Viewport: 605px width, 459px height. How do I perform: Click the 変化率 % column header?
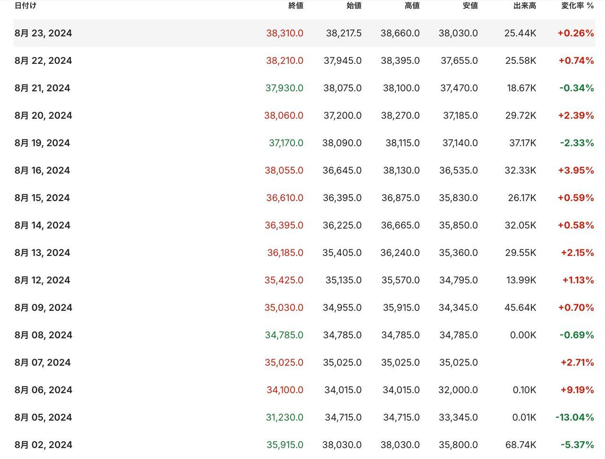[x=577, y=6]
